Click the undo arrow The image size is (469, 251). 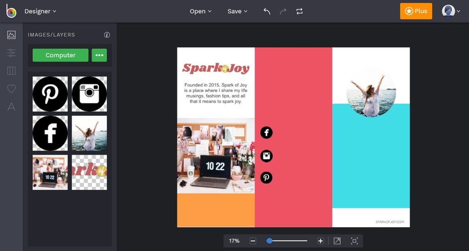click(x=267, y=11)
